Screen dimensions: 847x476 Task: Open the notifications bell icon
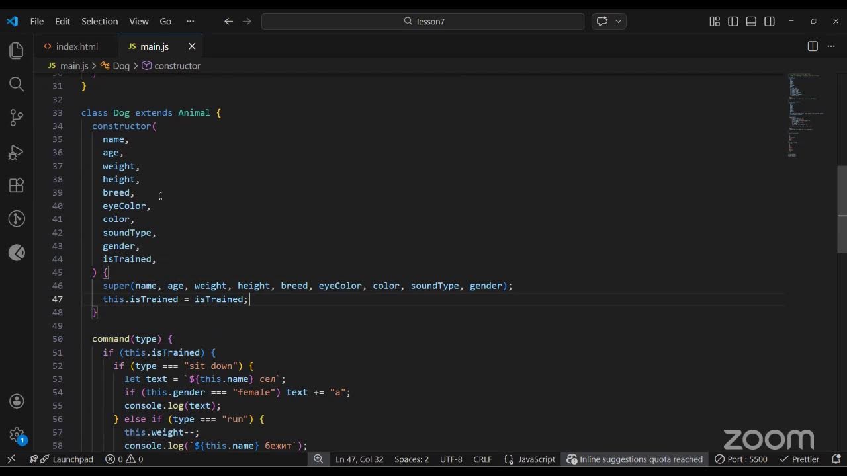[836, 459]
